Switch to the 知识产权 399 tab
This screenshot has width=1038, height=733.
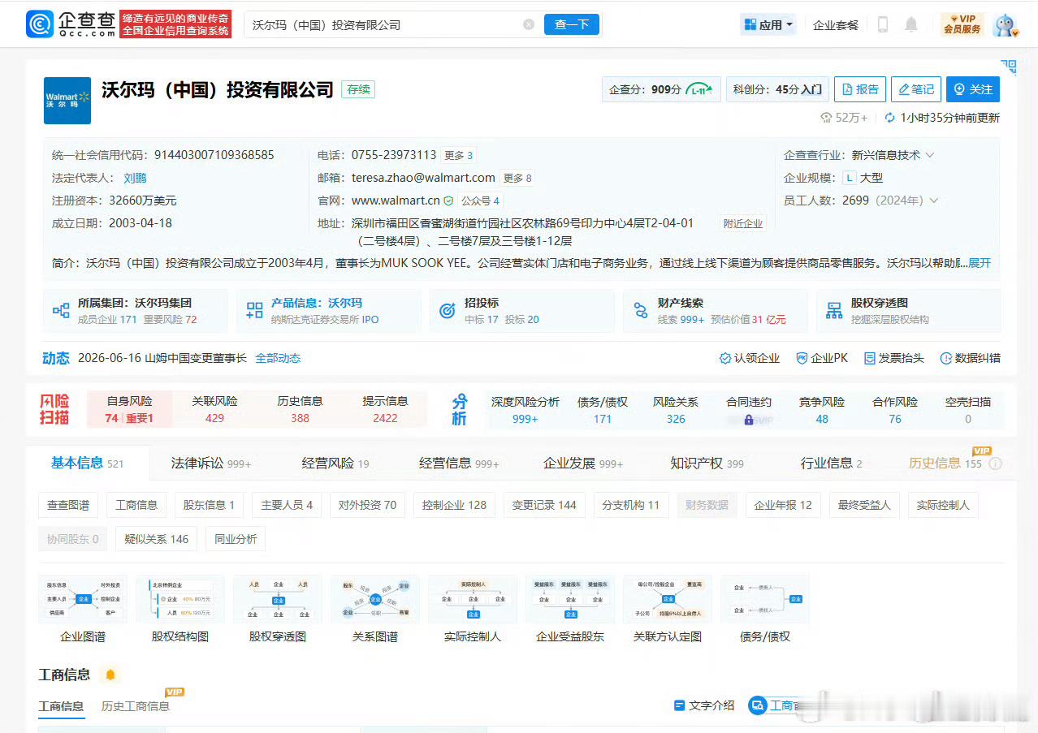click(x=707, y=464)
